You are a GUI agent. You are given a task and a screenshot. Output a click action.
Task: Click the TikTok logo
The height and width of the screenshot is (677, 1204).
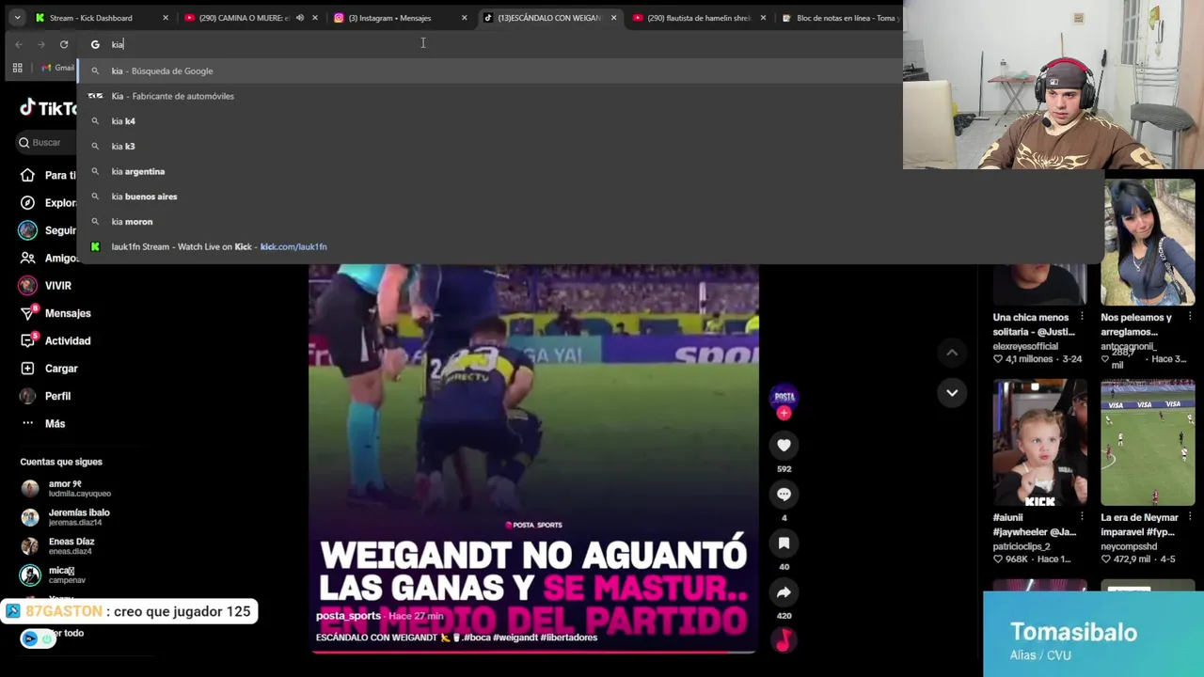[x=49, y=108]
